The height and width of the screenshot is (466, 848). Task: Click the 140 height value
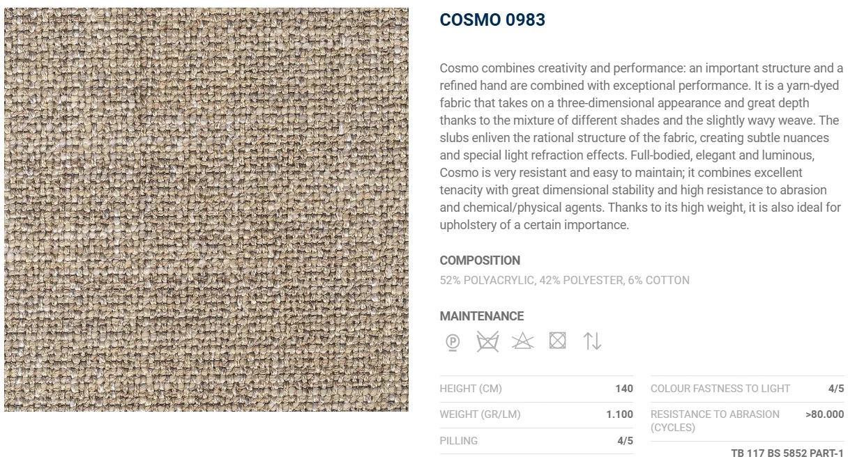coord(624,389)
